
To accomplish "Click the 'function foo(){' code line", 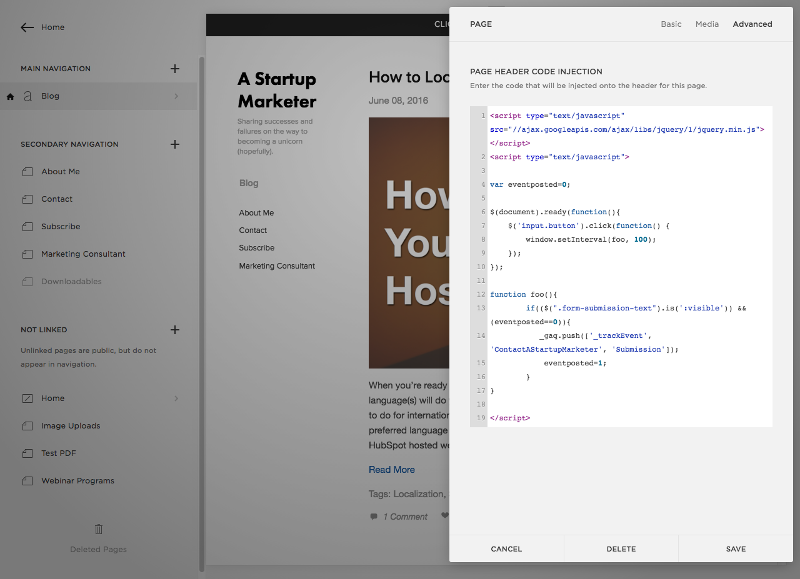I will coord(523,295).
